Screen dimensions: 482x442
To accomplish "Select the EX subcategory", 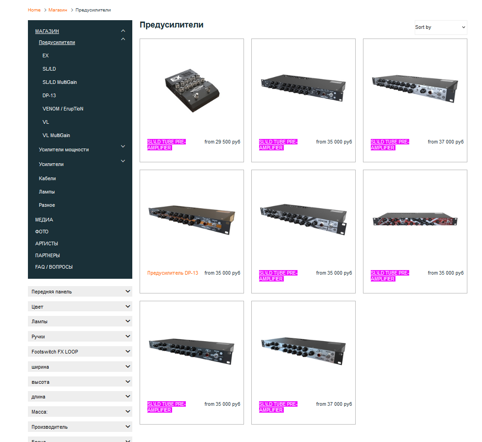I will click(x=45, y=55).
